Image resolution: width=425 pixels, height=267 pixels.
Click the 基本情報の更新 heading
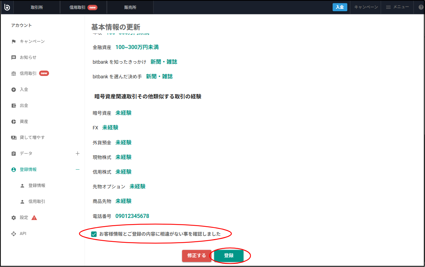tap(116, 27)
